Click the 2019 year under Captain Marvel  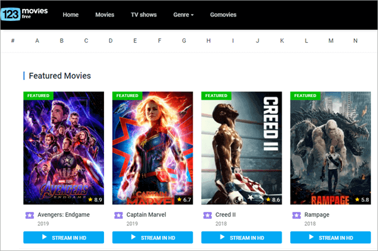pyautogui.click(x=132, y=224)
